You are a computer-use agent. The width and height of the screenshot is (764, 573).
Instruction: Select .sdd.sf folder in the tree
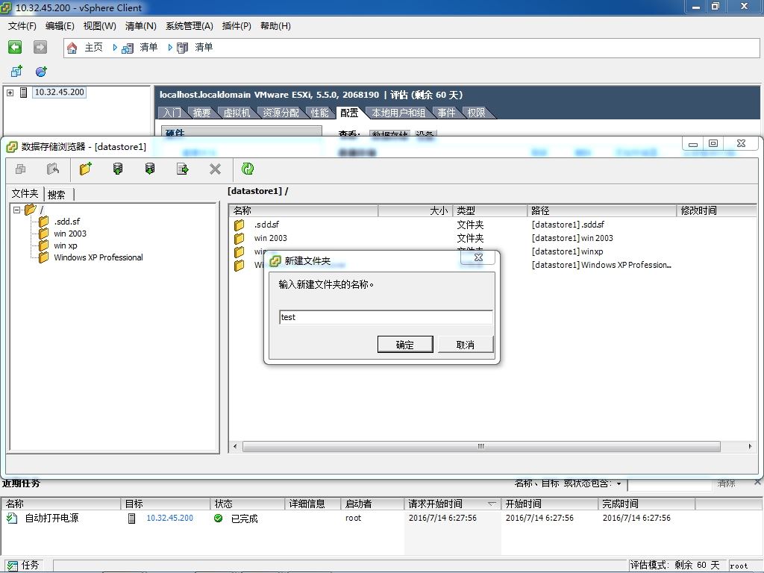click(66, 222)
